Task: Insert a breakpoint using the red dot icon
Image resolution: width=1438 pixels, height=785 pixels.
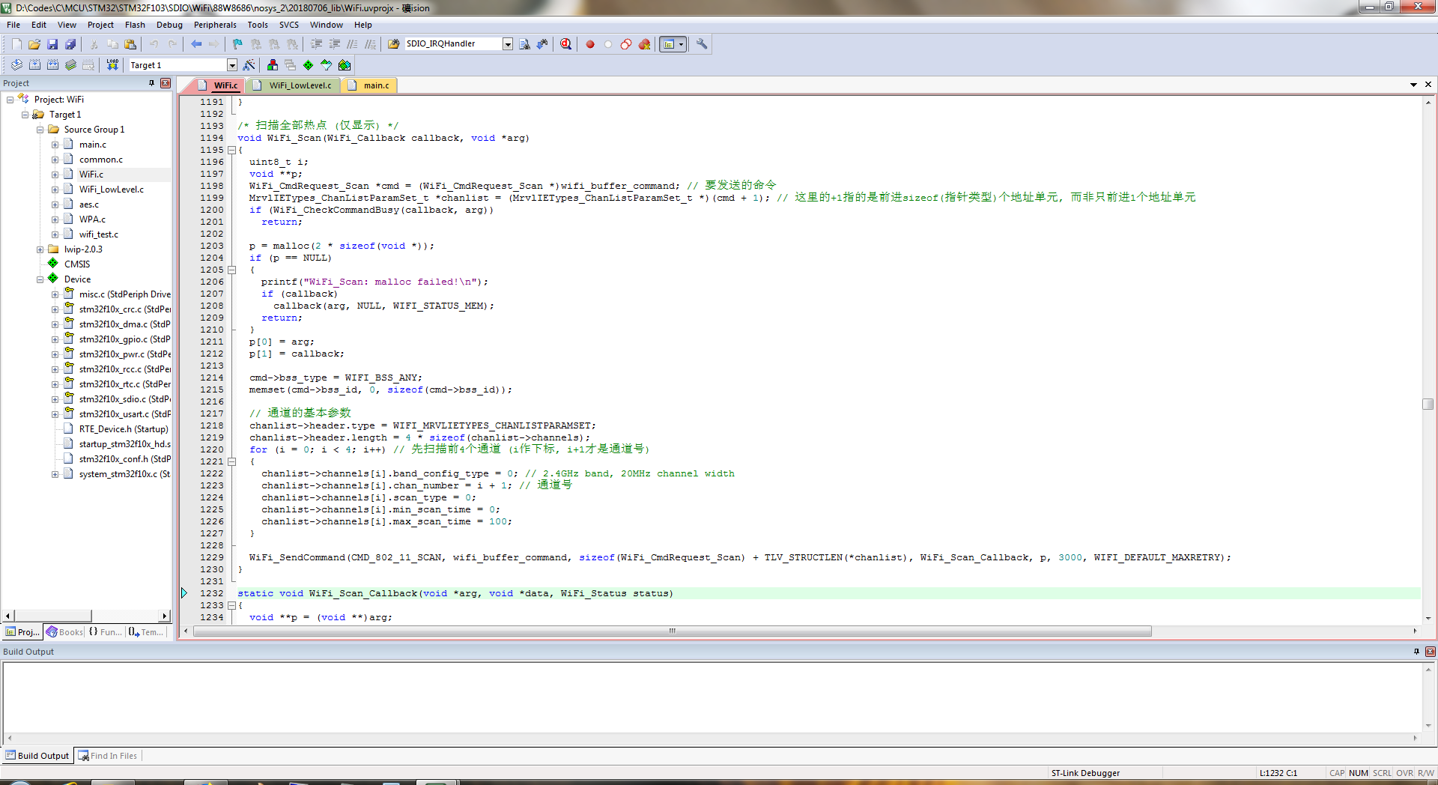Action: click(590, 44)
